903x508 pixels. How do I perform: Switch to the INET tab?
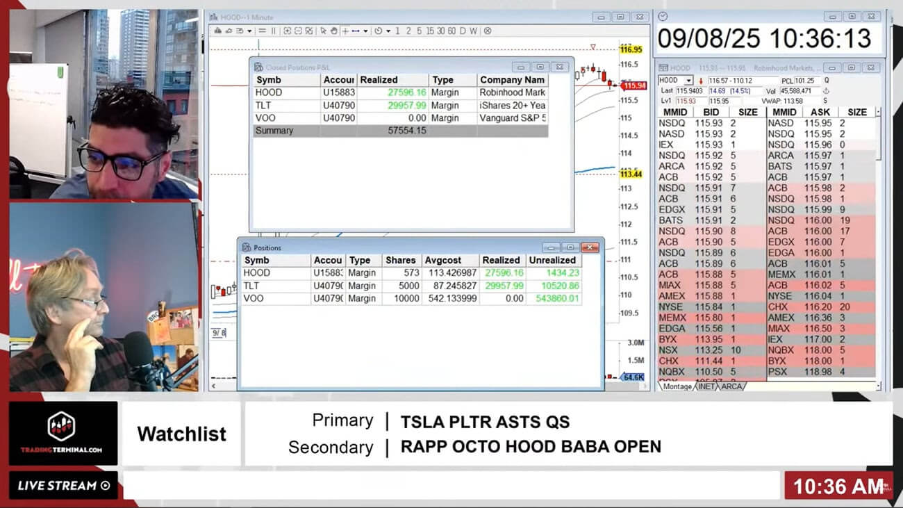[x=706, y=386]
